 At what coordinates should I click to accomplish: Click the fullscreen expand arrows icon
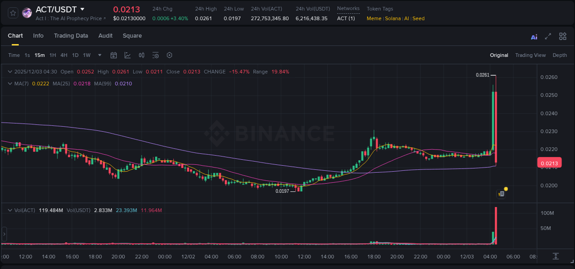pos(548,36)
